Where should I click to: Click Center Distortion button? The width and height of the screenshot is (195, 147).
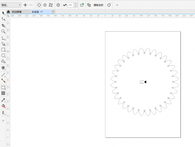58,5
